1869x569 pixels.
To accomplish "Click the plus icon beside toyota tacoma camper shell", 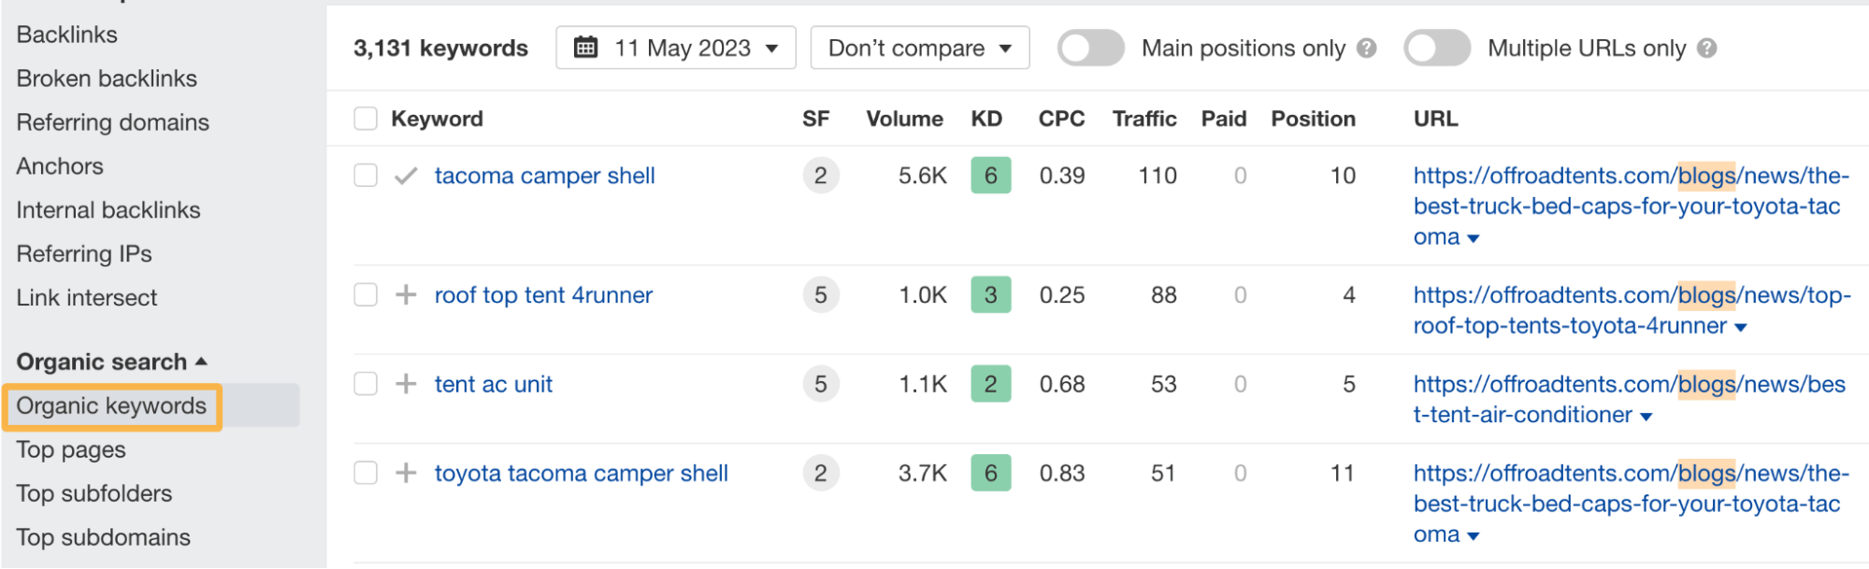I will [x=406, y=473].
